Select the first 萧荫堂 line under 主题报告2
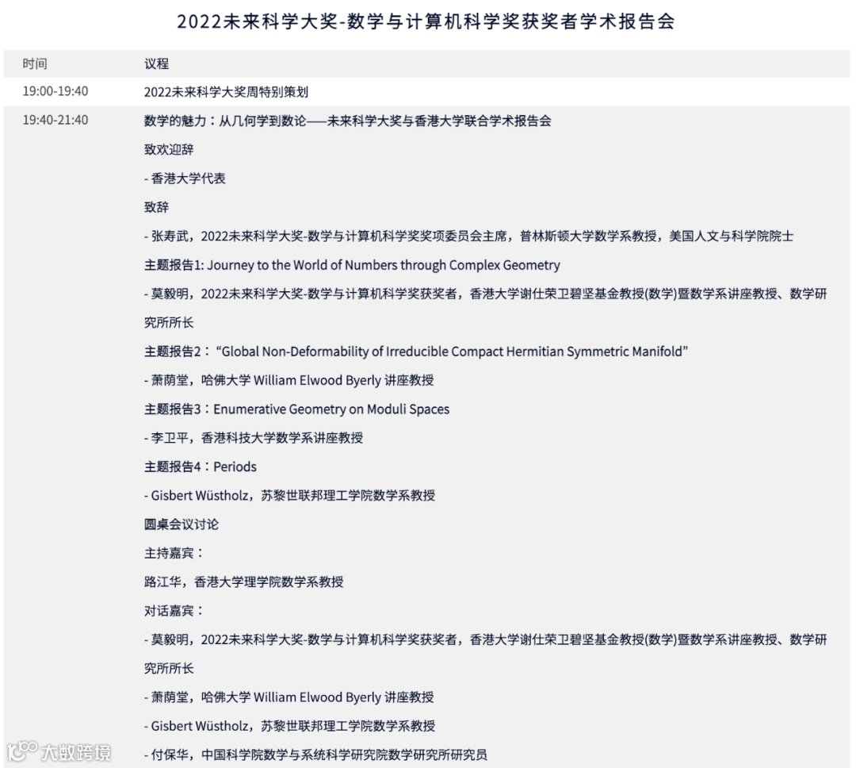This screenshot has width=856, height=768. (x=289, y=381)
